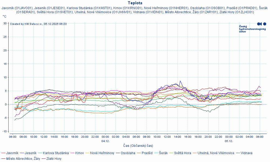This screenshot has width=270, height=162.
Task: Click the red line marker beside Javorník legend
Action: coord(4,153)
